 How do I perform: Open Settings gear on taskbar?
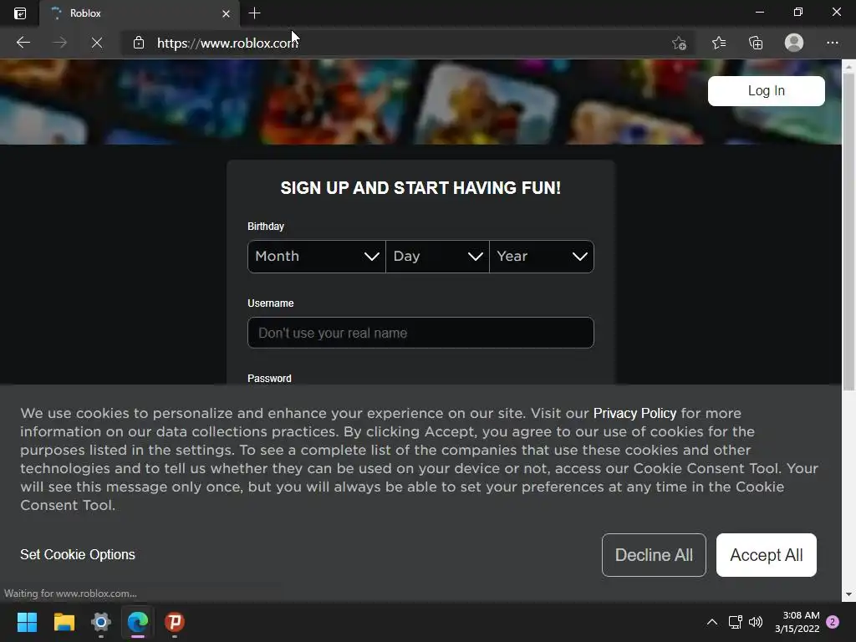(x=101, y=622)
